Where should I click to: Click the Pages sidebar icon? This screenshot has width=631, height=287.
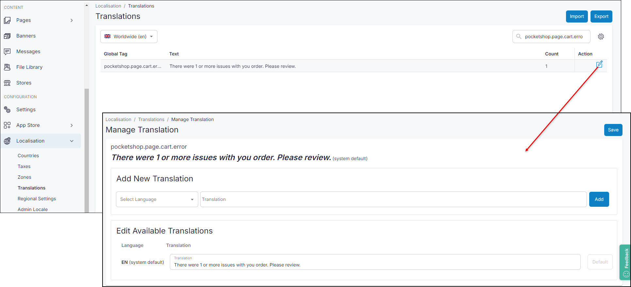[x=7, y=20]
